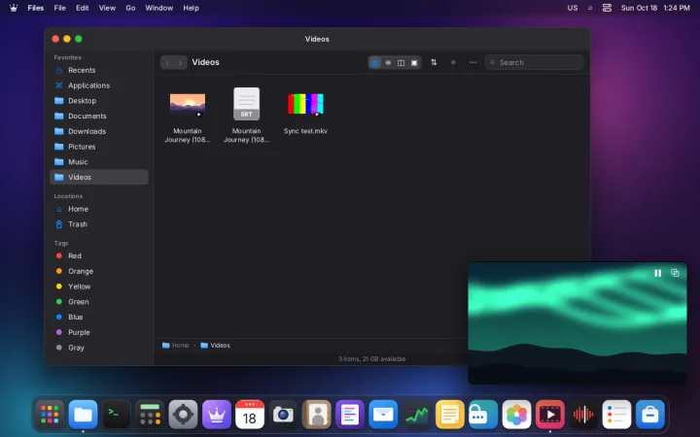Open the Desktop folder in sidebar

point(98,100)
